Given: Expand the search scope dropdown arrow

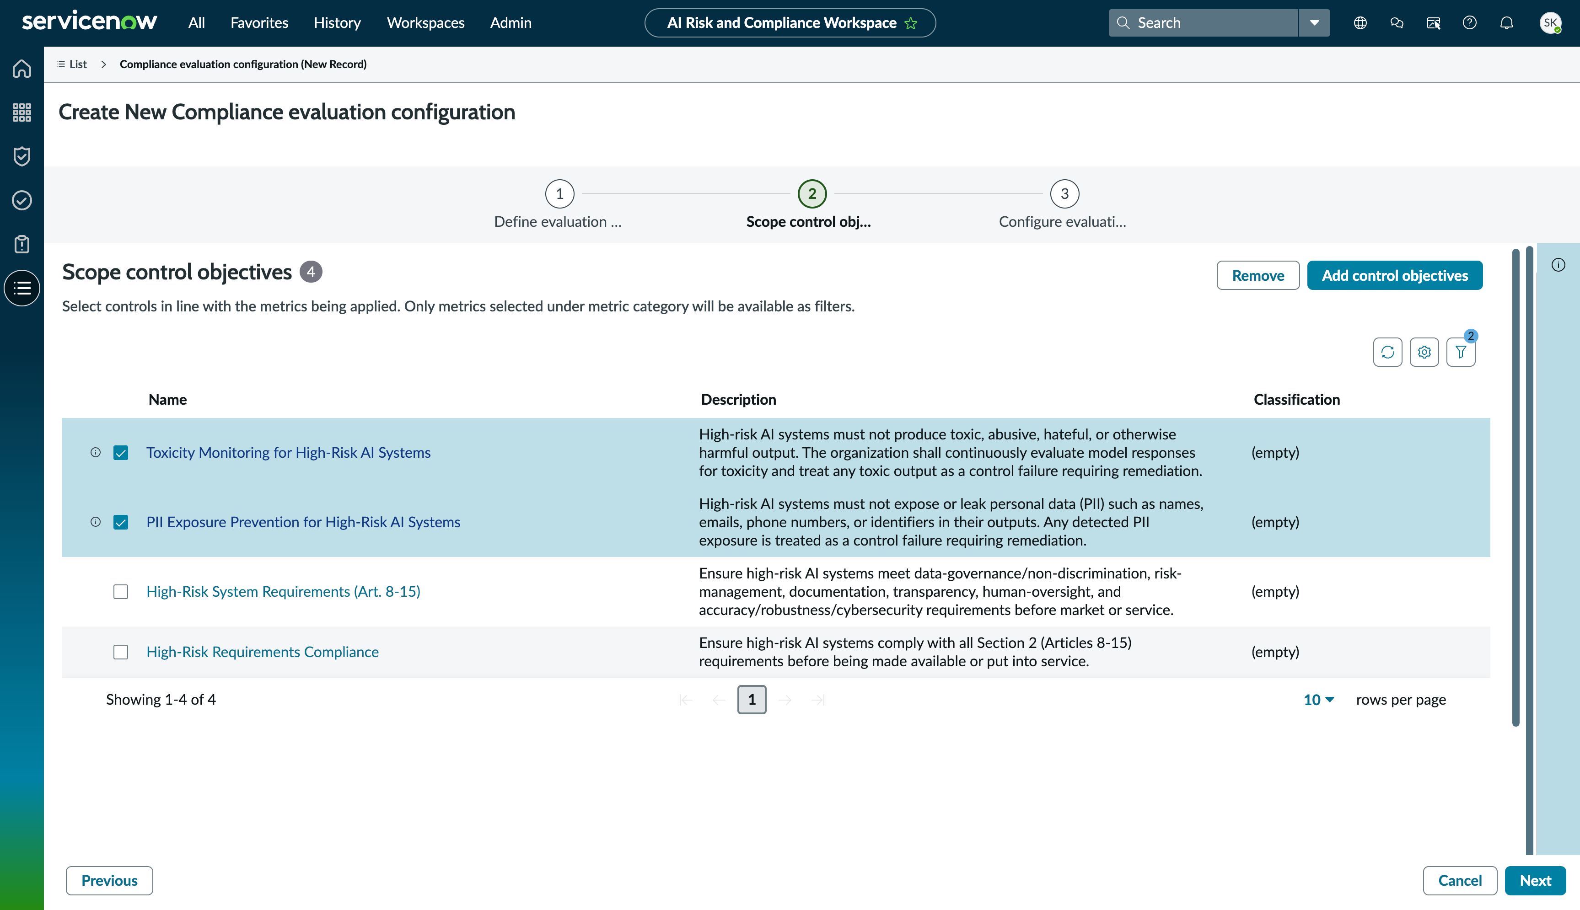Looking at the screenshot, I should coord(1314,23).
